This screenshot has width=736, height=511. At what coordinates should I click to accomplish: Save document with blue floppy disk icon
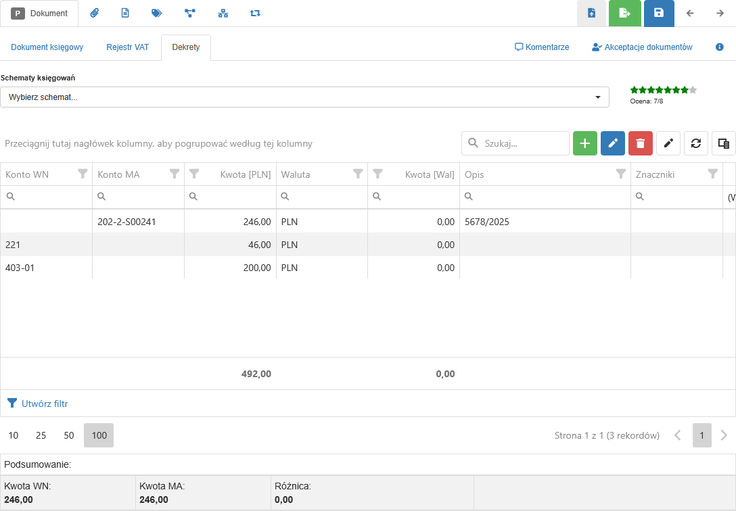[x=659, y=13]
